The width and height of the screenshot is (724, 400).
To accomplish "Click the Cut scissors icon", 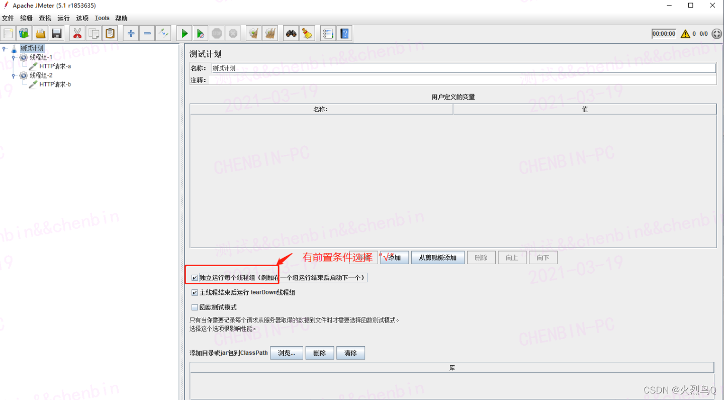I will click(x=77, y=34).
